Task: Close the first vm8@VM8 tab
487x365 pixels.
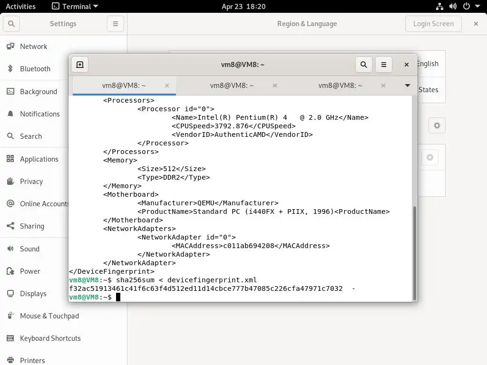Action: tap(167, 86)
